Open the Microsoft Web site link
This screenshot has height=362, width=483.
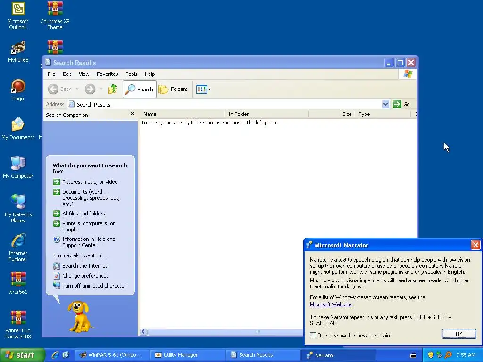pos(331,304)
